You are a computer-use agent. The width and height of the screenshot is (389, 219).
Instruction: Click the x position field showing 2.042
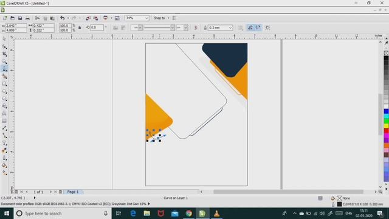coord(16,26)
